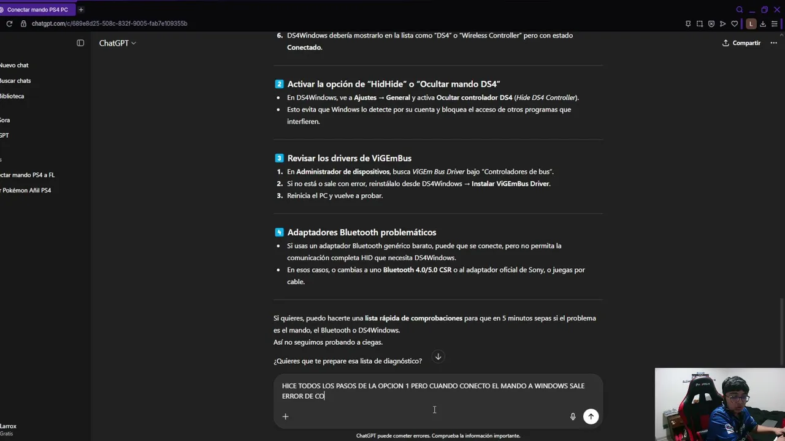This screenshot has width=785, height=441.
Task: Click the Compartir share button
Action: pyautogui.click(x=741, y=43)
